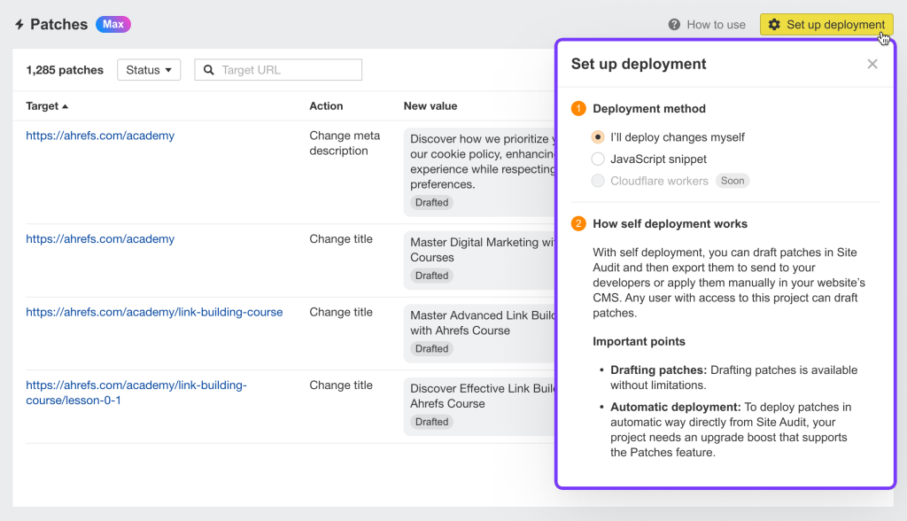Open the link-building-course lesson-0-1 link
907x521 pixels.
click(136, 392)
